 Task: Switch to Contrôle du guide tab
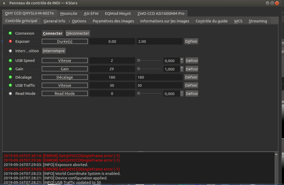point(212,21)
